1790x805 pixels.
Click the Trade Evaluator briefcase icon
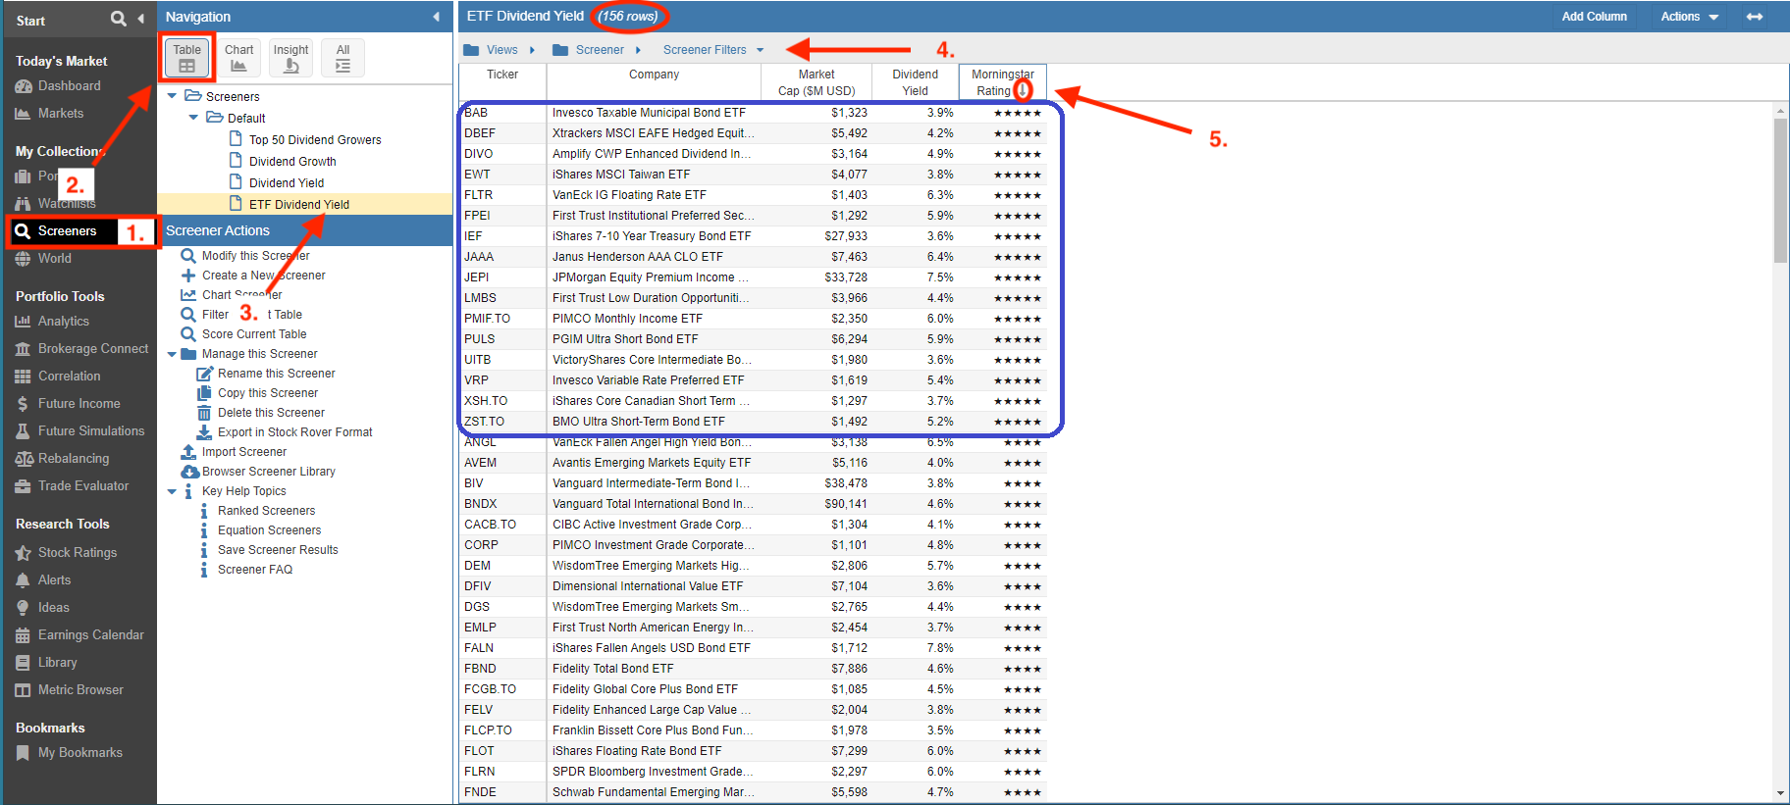click(x=23, y=486)
